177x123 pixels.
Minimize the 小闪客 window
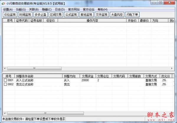point(154,2)
